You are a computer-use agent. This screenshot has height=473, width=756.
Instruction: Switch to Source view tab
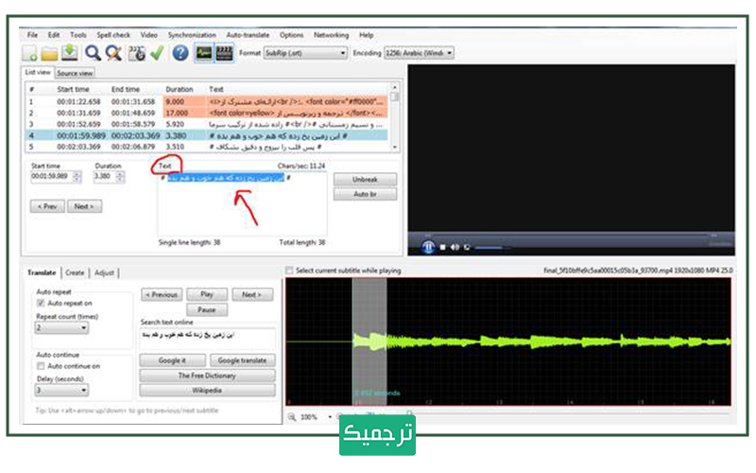75,73
